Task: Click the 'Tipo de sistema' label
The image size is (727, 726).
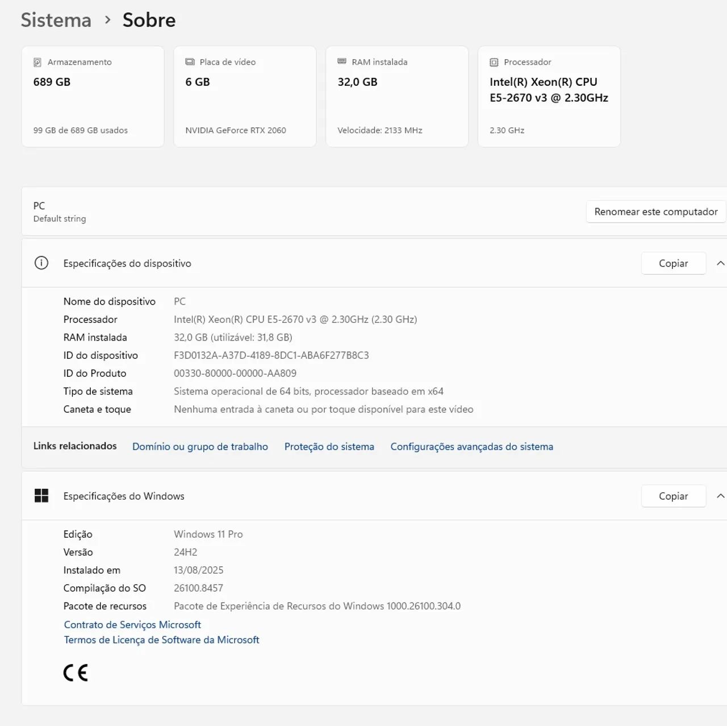Action: point(98,392)
